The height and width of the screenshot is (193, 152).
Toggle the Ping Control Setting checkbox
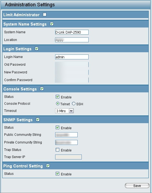[x=48, y=166]
